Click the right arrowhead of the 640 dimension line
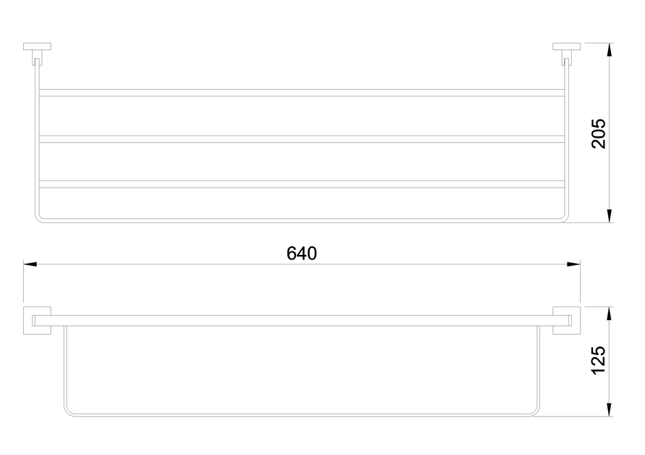The height and width of the screenshot is (455, 645). [x=573, y=264]
